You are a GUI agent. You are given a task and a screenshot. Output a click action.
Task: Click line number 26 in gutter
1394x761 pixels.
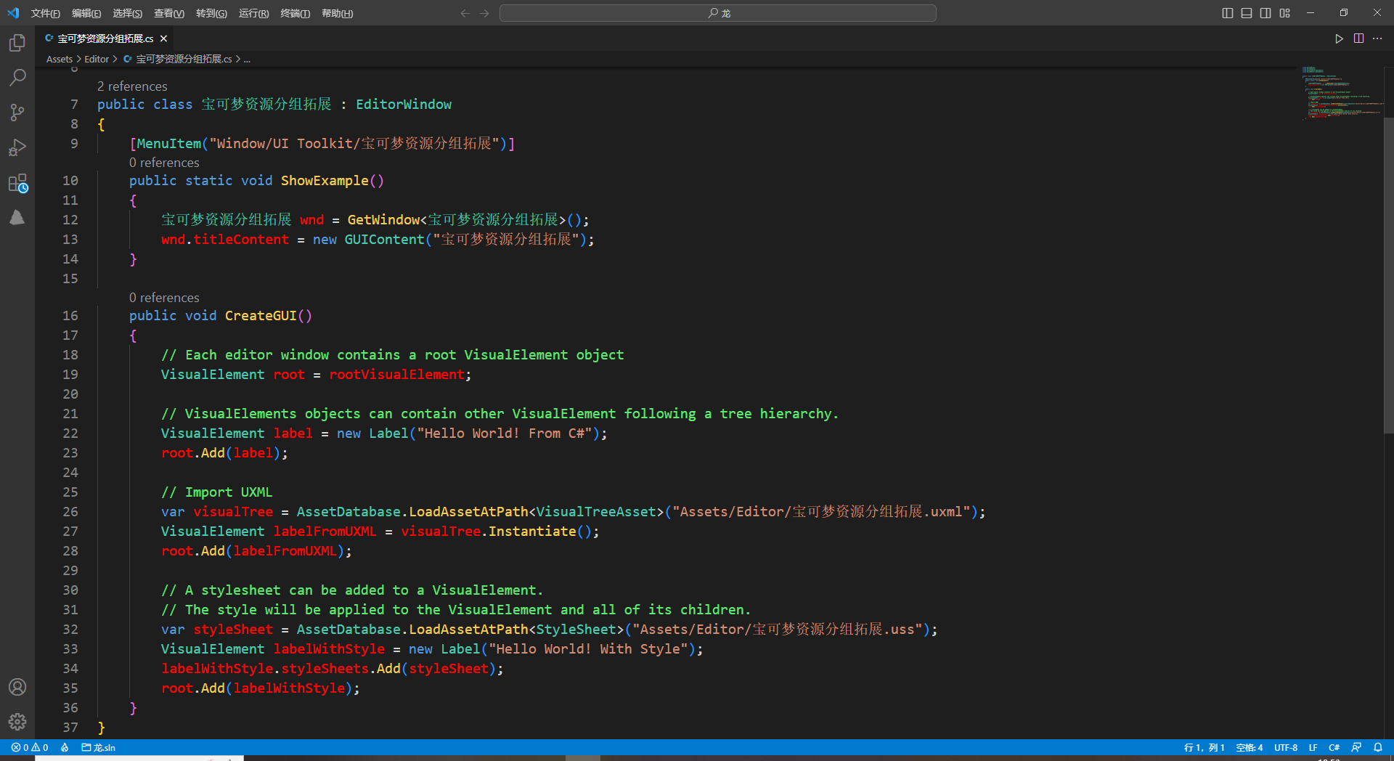point(70,512)
